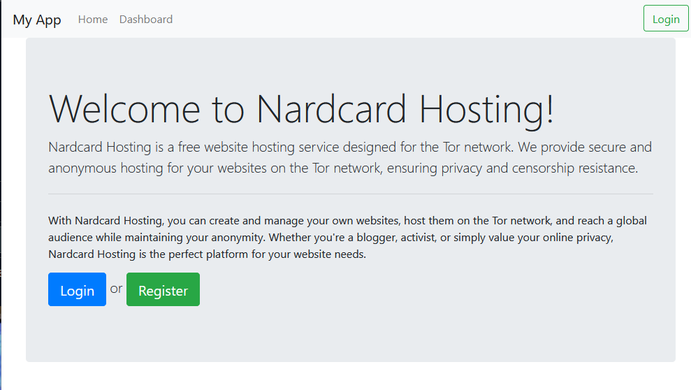Click the word 'activist' in the description
This screenshot has height=390, width=691.
[419, 238]
